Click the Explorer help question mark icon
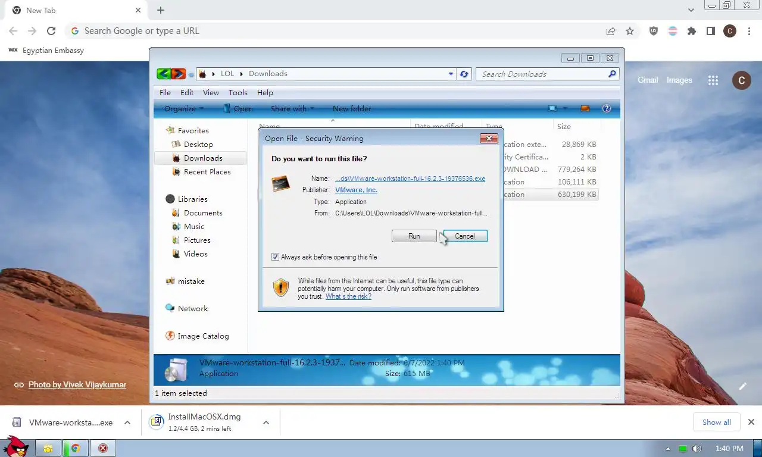This screenshot has height=457, width=762. coord(607,108)
